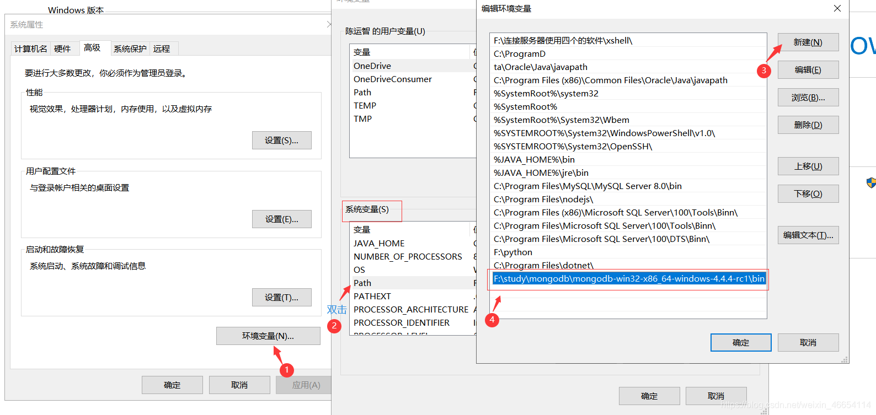Viewport: 876px width, 415px height.
Task: Open 环境变量(N)... dialog
Action: tap(268, 336)
